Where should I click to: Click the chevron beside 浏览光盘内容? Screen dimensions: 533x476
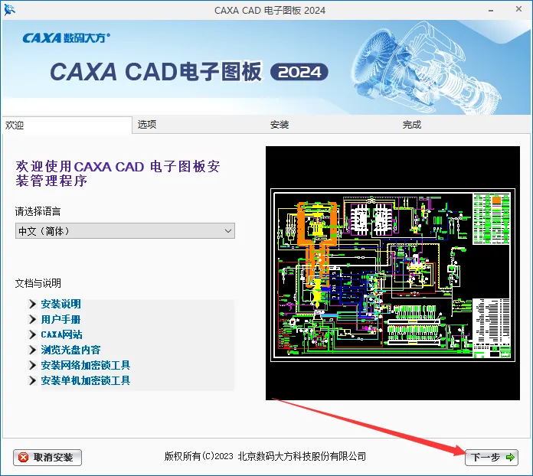pyautogui.click(x=33, y=350)
